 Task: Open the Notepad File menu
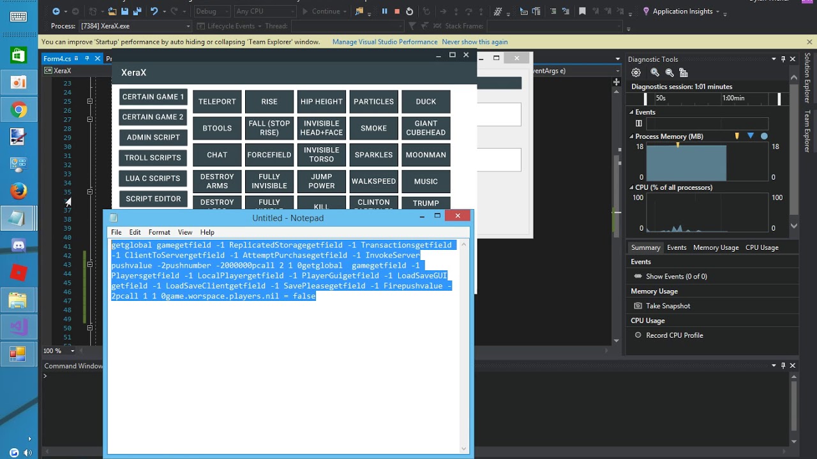pyautogui.click(x=116, y=233)
